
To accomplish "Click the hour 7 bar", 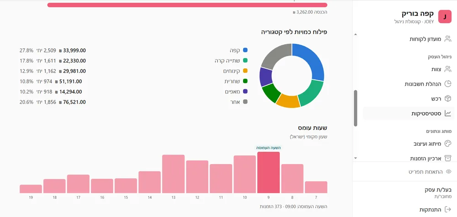I will (x=316, y=187).
